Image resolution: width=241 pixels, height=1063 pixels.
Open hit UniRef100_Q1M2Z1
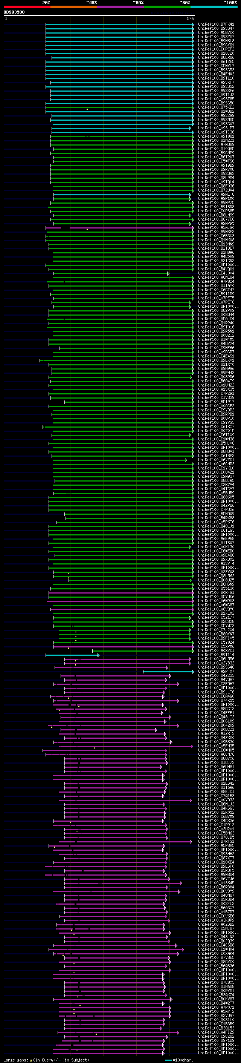tap(216, 140)
